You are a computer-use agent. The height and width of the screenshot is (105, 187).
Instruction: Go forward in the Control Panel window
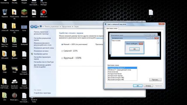coord(36,27)
